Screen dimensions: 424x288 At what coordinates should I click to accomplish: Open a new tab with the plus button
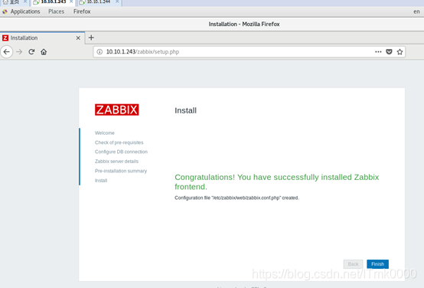point(91,38)
